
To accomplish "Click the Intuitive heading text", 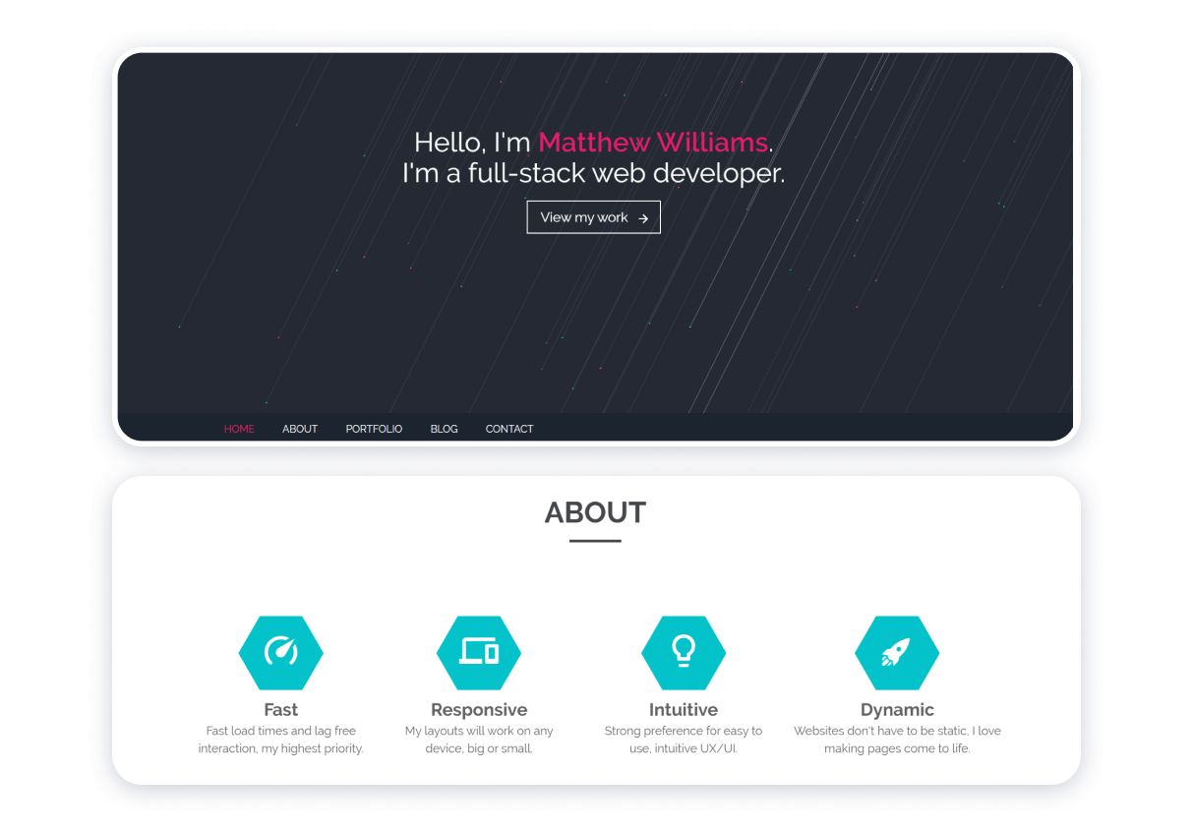I will [x=684, y=710].
